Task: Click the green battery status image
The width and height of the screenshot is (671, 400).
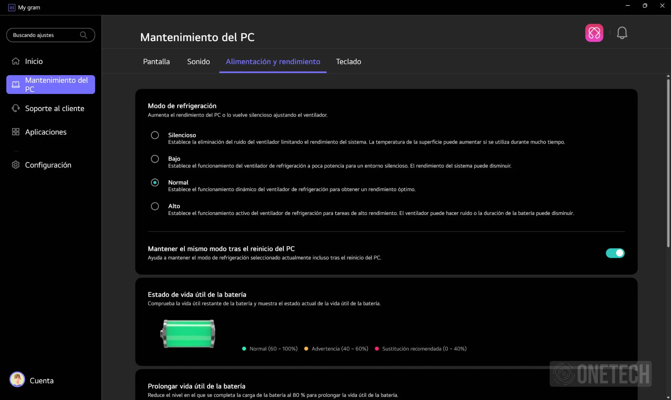Action: pos(188,334)
